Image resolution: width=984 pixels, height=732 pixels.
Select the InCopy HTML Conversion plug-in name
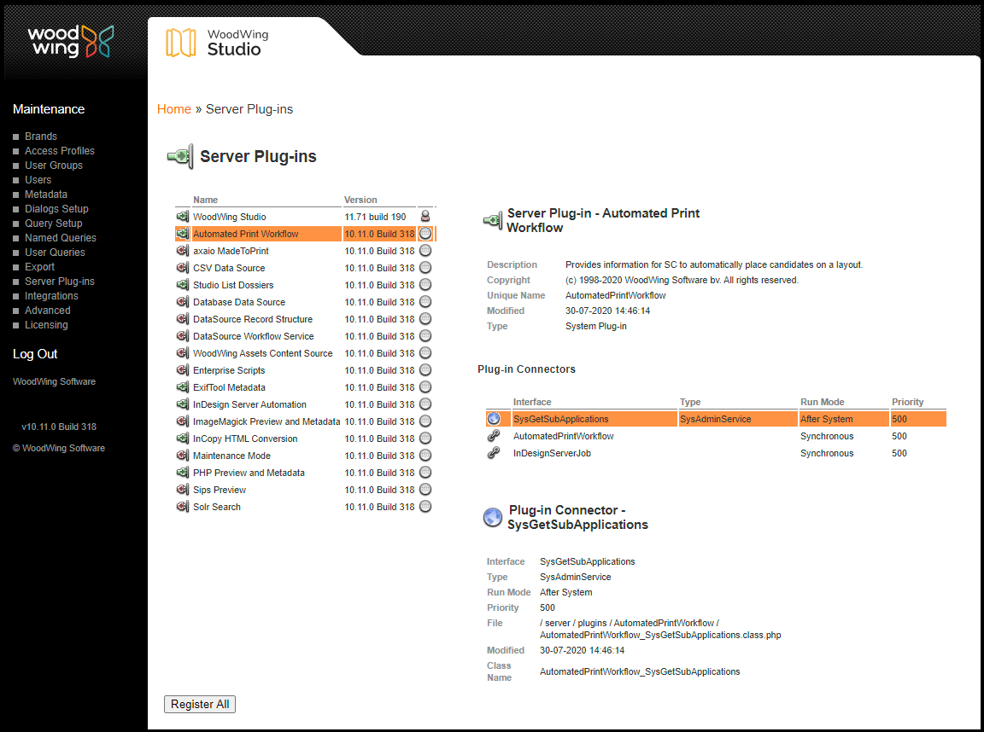point(245,438)
